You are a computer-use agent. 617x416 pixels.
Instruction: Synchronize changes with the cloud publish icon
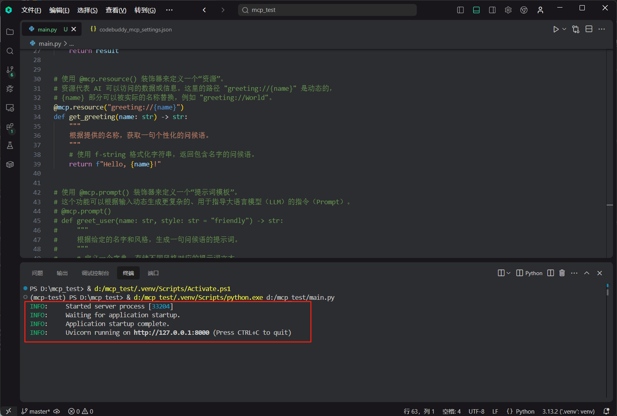(x=57, y=411)
